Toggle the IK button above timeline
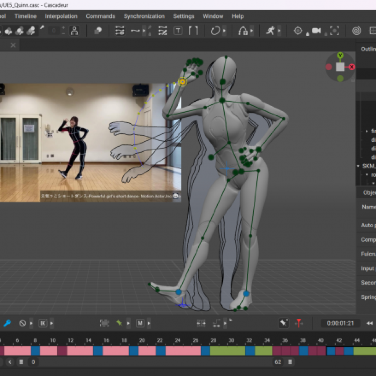 [43, 323]
